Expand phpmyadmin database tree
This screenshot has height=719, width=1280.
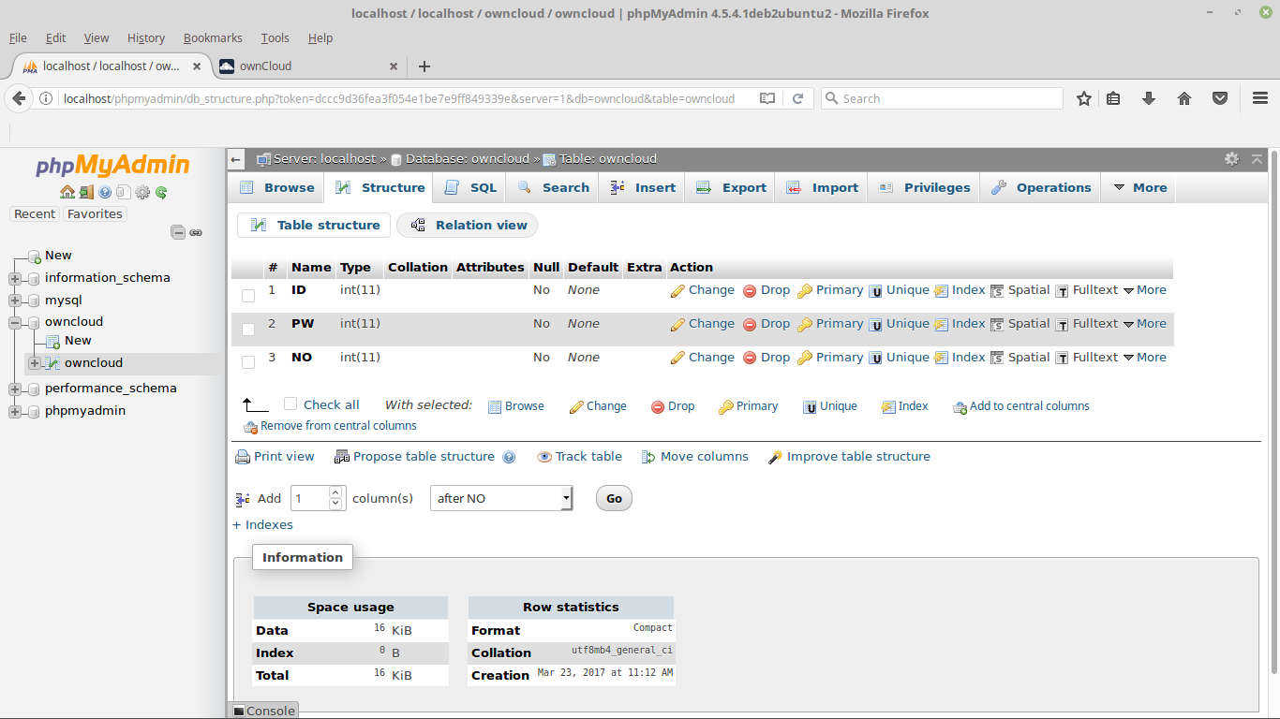tap(14, 411)
